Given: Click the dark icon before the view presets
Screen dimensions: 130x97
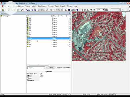Looking at the screenshot, I should pyautogui.click(x=22, y=10).
